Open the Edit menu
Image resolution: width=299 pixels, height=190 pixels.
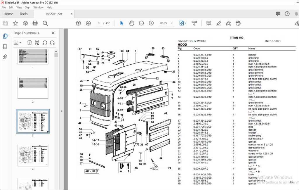(x=11, y=7)
